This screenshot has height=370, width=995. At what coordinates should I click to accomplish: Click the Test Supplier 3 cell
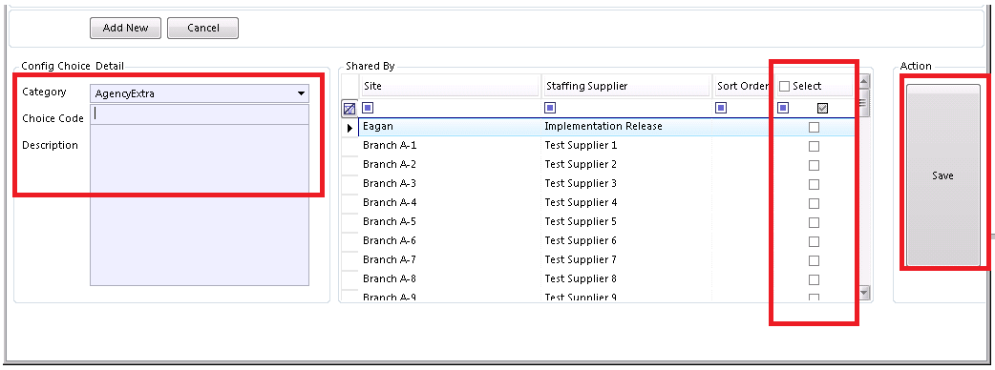tap(626, 184)
